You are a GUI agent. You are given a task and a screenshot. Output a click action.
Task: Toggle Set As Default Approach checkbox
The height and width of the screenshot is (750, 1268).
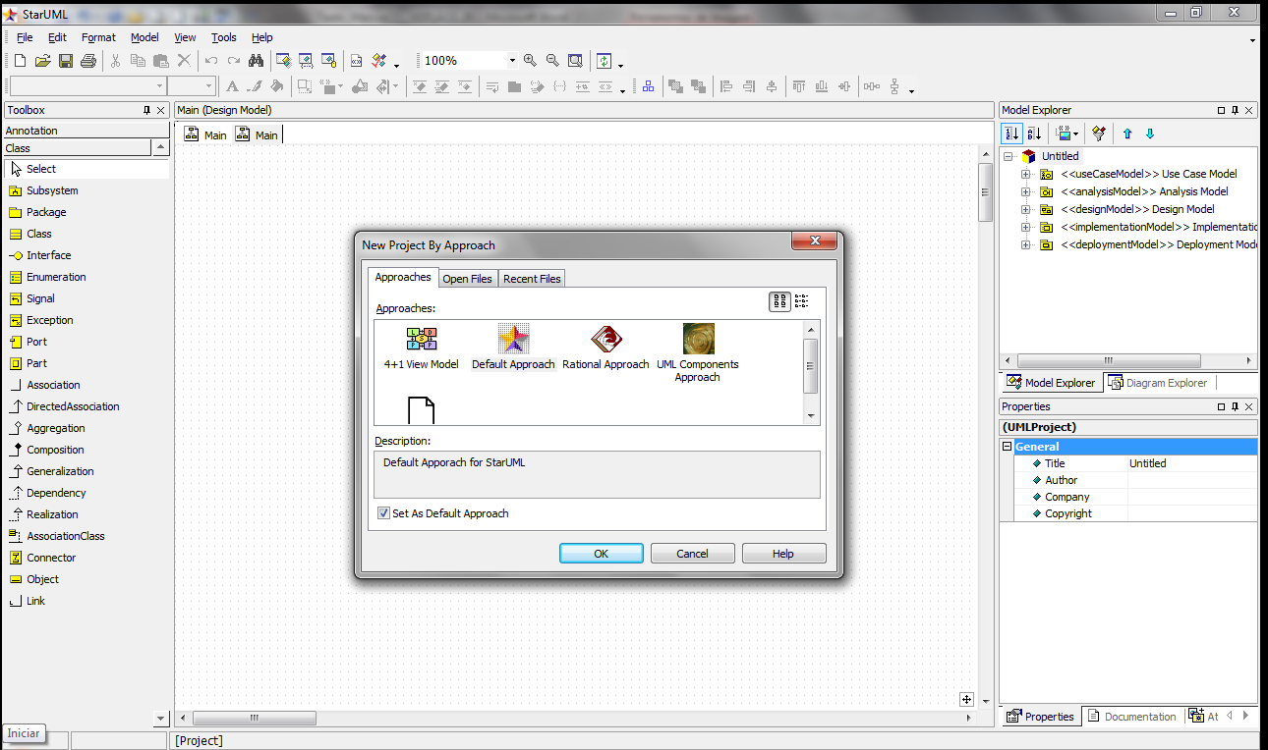(x=383, y=513)
